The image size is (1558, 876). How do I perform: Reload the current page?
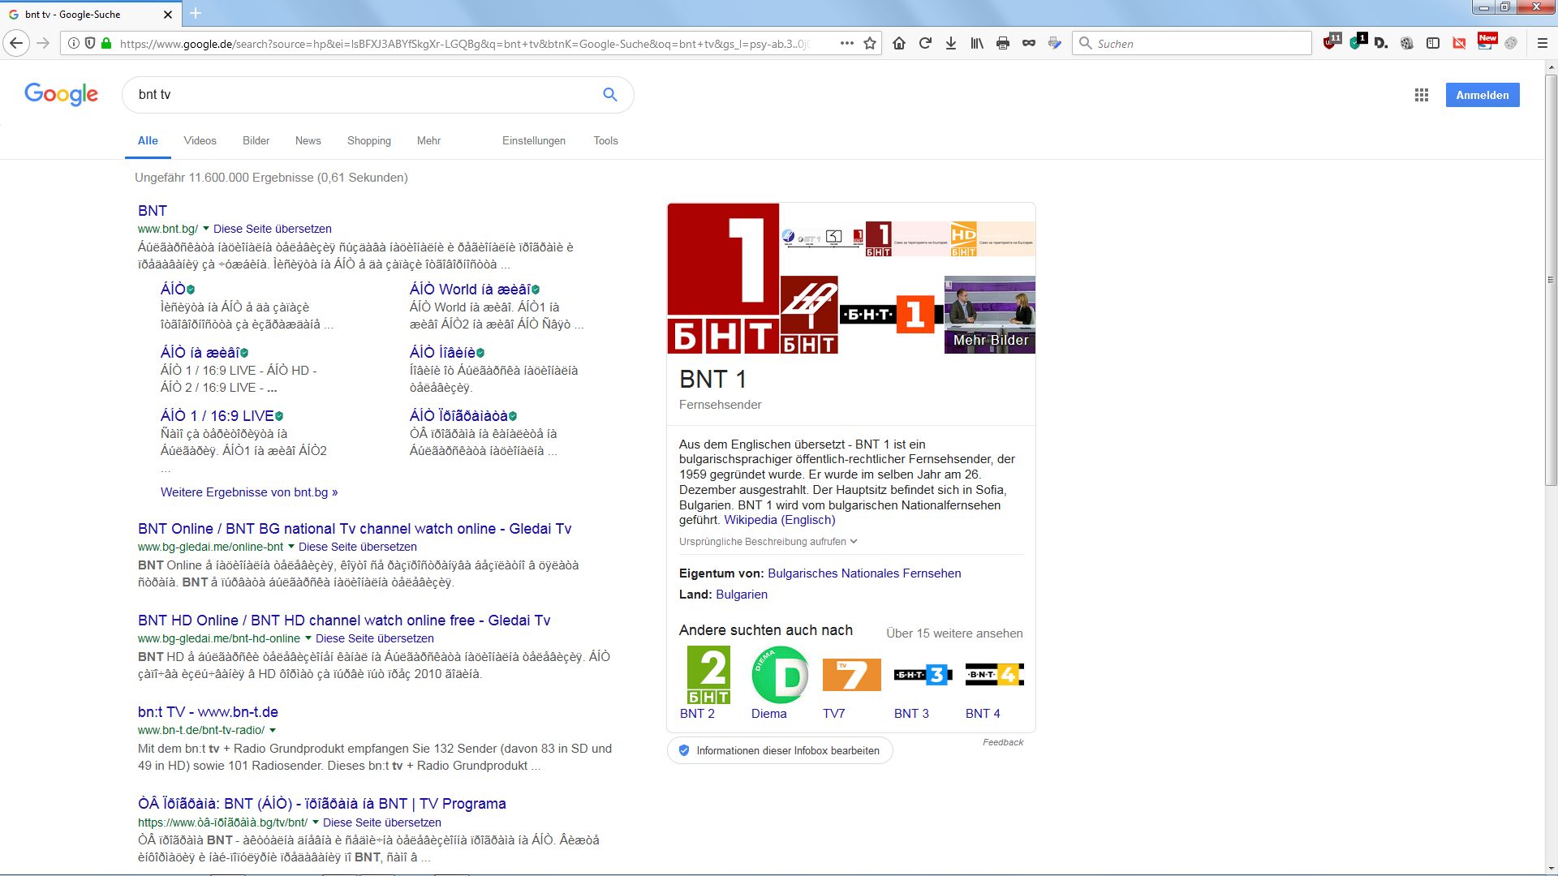tap(925, 44)
